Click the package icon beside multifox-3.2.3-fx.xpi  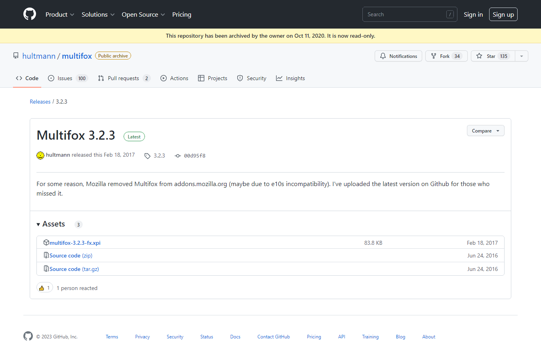click(x=46, y=242)
